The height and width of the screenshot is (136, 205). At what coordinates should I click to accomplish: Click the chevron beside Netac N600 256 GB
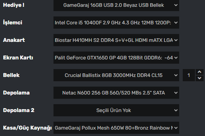click(x=176, y=93)
